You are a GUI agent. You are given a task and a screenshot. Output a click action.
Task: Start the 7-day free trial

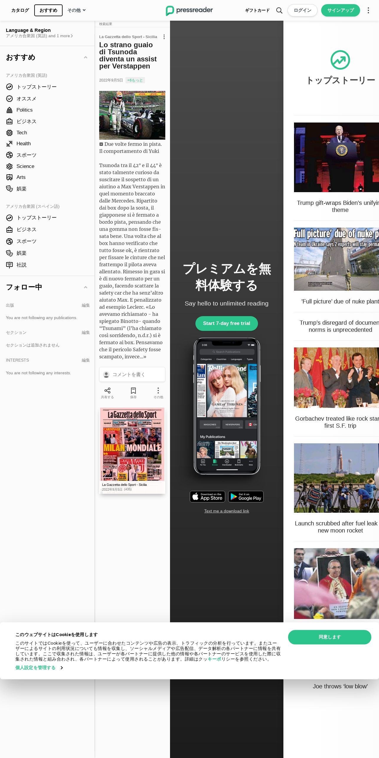(227, 324)
